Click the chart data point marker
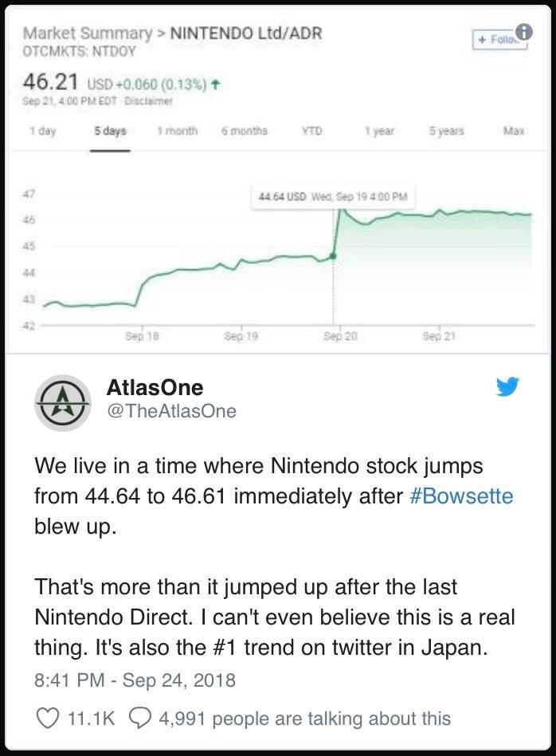The height and width of the screenshot is (756, 556). 332,256
